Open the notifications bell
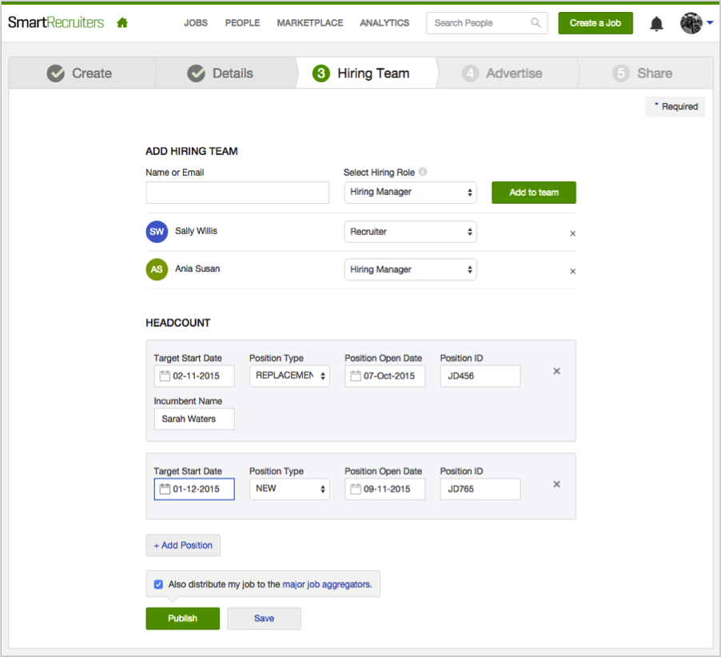This screenshot has width=721, height=657. (x=656, y=24)
